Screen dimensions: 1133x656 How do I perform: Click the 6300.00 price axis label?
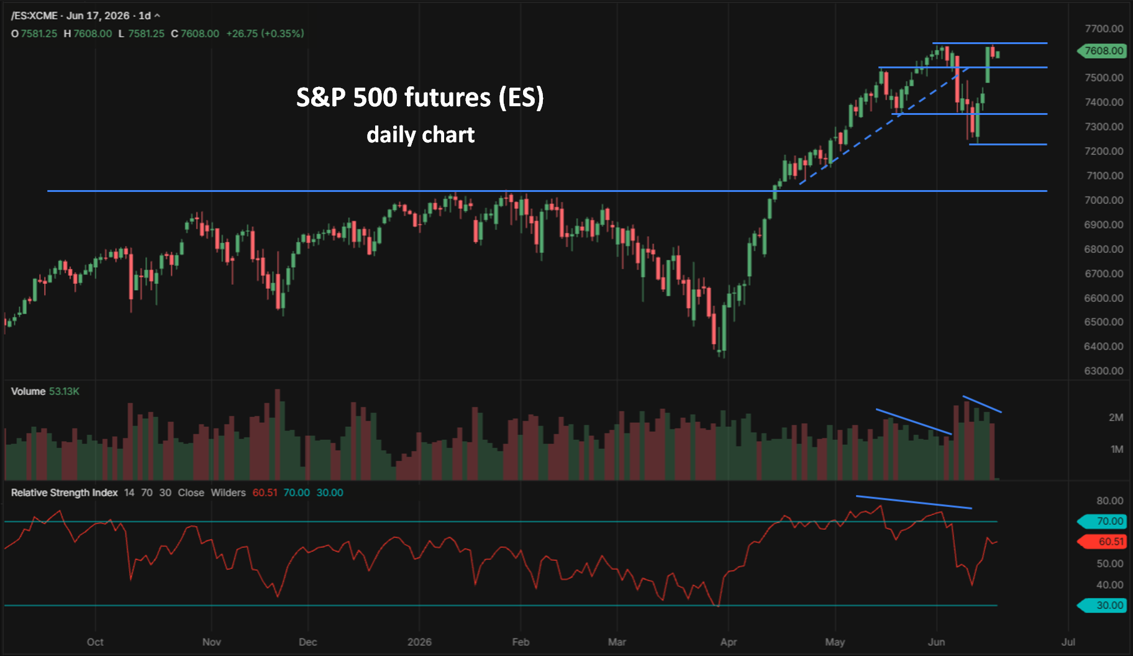point(1104,371)
